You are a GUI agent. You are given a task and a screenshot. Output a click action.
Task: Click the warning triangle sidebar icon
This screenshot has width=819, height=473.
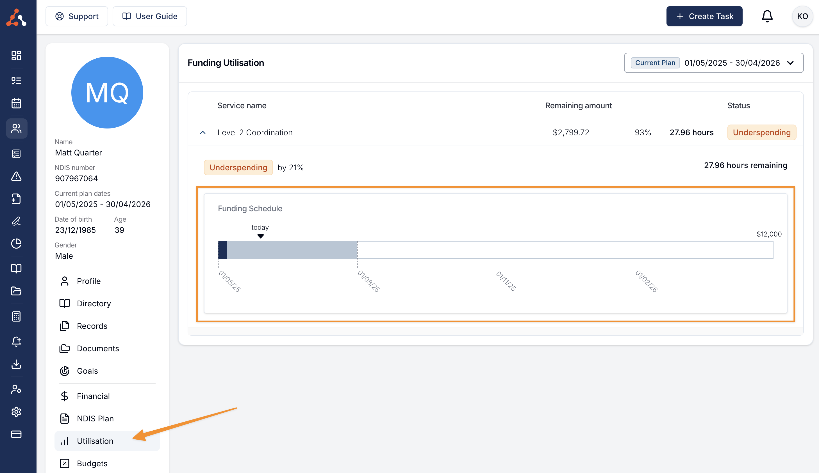click(16, 176)
